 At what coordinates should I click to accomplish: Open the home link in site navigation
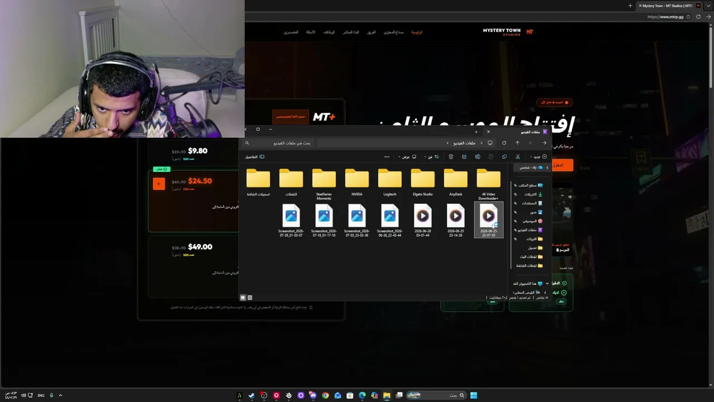417,32
